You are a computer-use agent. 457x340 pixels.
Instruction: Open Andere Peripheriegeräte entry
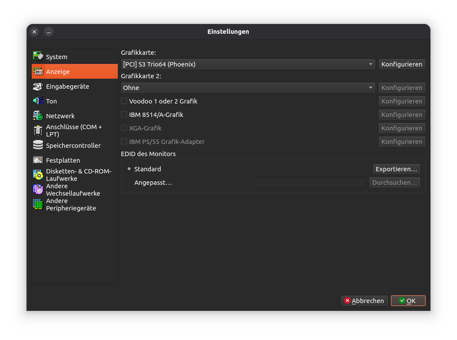point(75,204)
